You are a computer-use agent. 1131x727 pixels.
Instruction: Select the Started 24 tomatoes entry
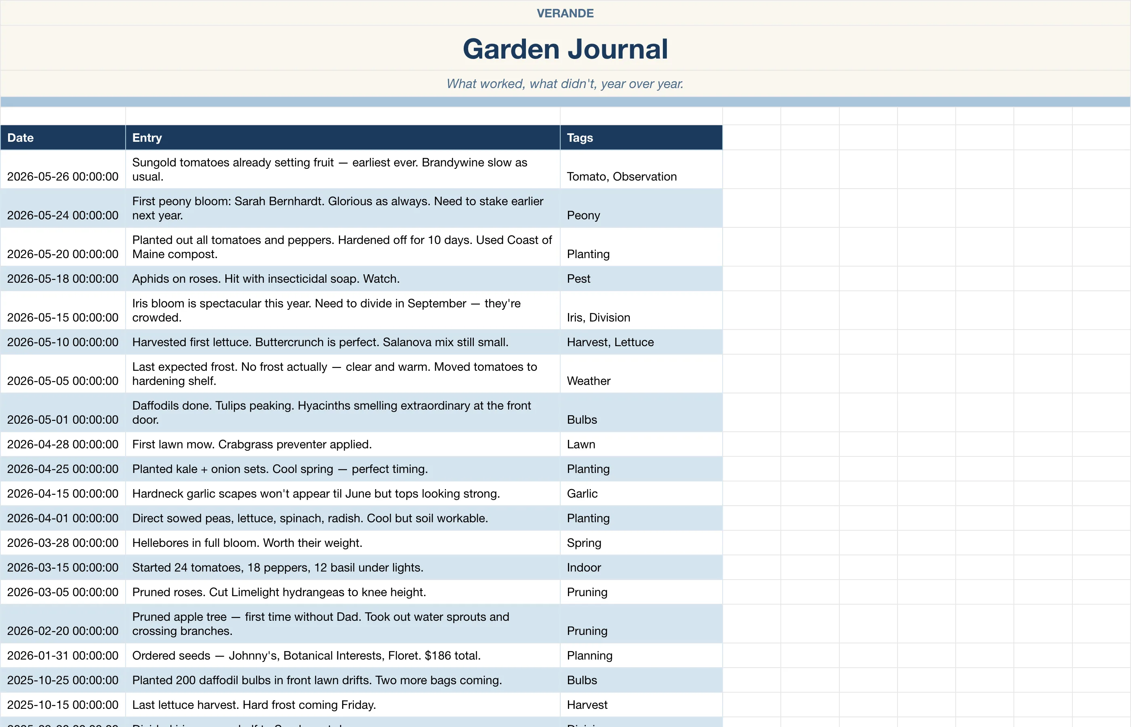coord(343,567)
